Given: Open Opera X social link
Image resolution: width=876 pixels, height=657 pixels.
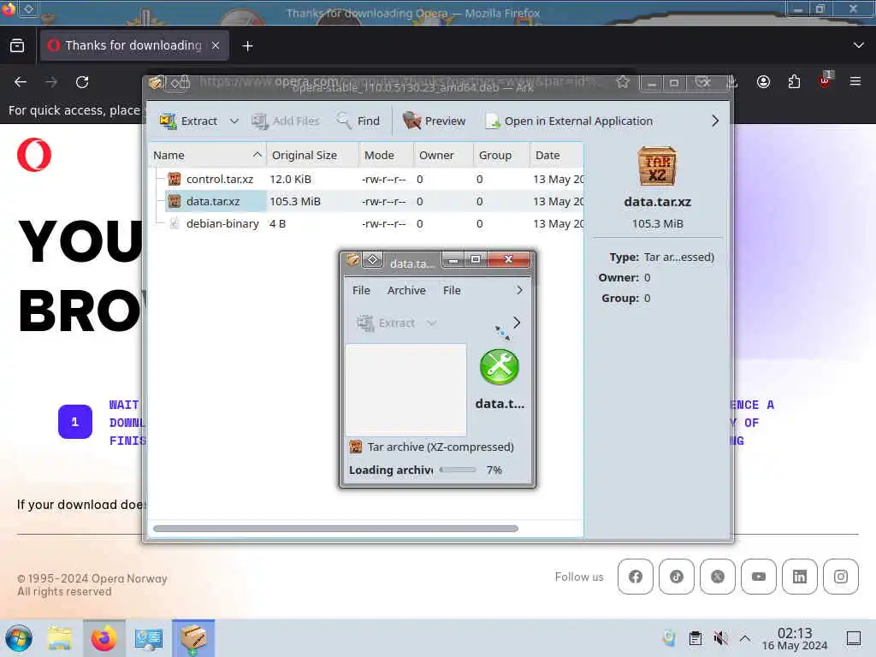Looking at the screenshot, I should pos(718,577).
